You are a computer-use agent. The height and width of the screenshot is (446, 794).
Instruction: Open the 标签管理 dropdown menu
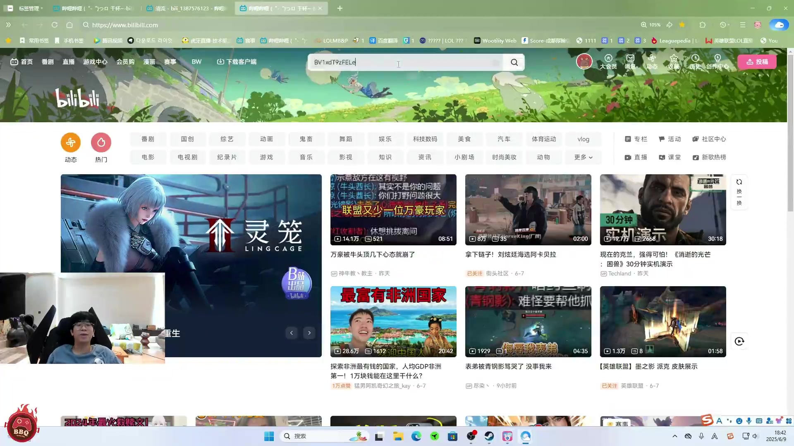pyautogui.click(x=29, y=8)
